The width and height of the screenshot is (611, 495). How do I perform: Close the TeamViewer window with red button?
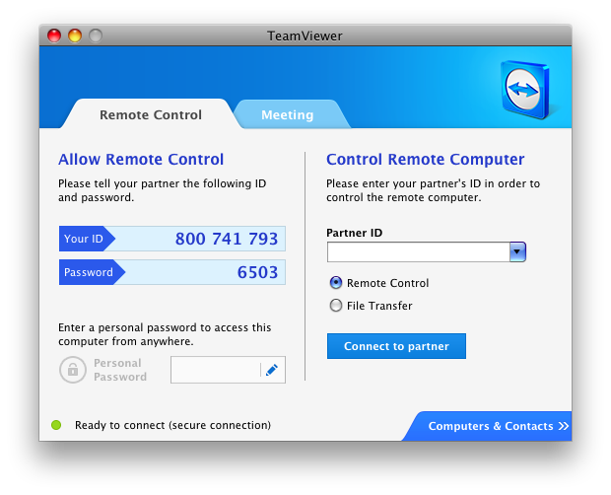pos(54,35)
